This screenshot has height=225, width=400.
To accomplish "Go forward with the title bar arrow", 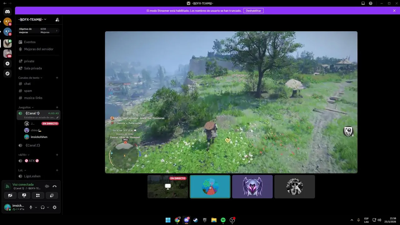I will (10, 3).
